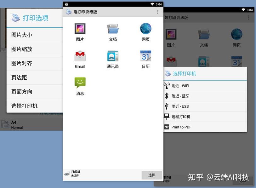Tap the Gmail icon to print emails
The image size is (256, 188).
[80, 57]
